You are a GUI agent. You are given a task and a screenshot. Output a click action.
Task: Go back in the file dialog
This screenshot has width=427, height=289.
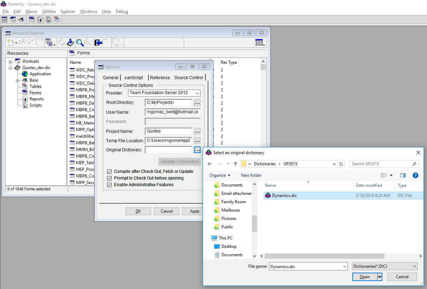coord(210,164)
